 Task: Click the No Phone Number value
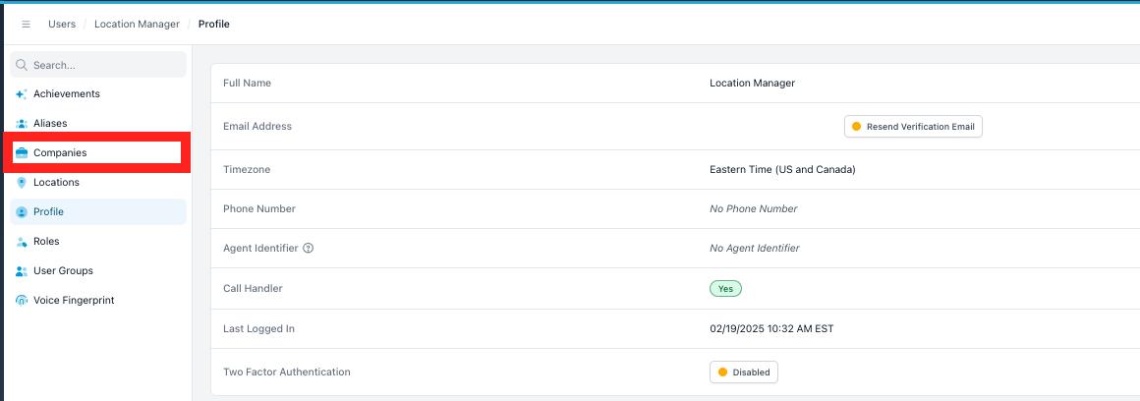753,208
